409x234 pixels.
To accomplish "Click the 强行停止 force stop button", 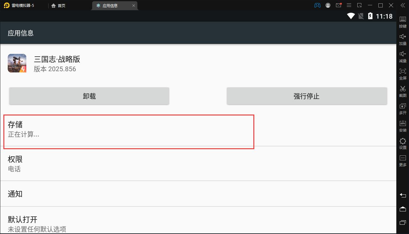I will tap(307, 96).
